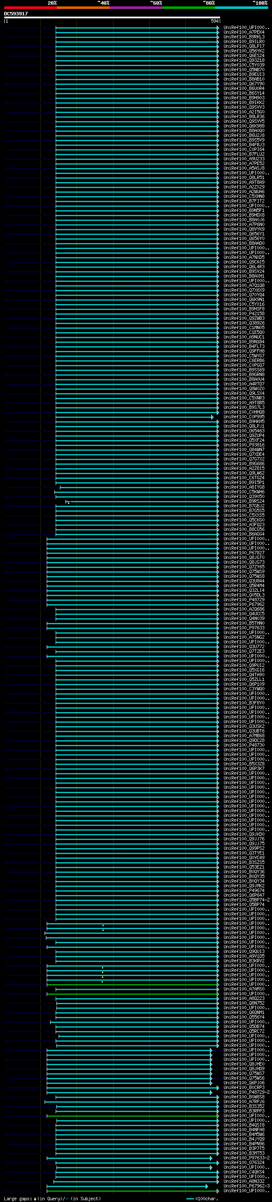Select hit UniRef100_Q9SVV3
The width and height of the screenshot is (272, 1202).
(244, 107)
